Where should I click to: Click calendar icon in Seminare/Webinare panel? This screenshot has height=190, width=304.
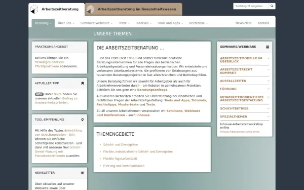click(x=268, y=47)
